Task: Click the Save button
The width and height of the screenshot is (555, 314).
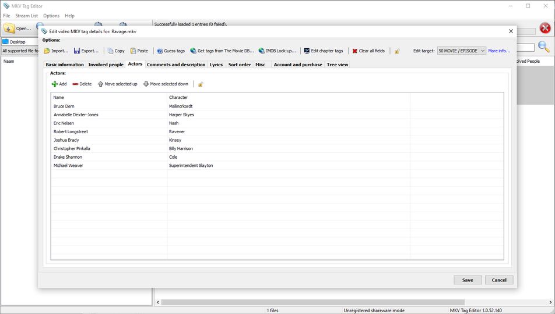Action: [468, 280]
